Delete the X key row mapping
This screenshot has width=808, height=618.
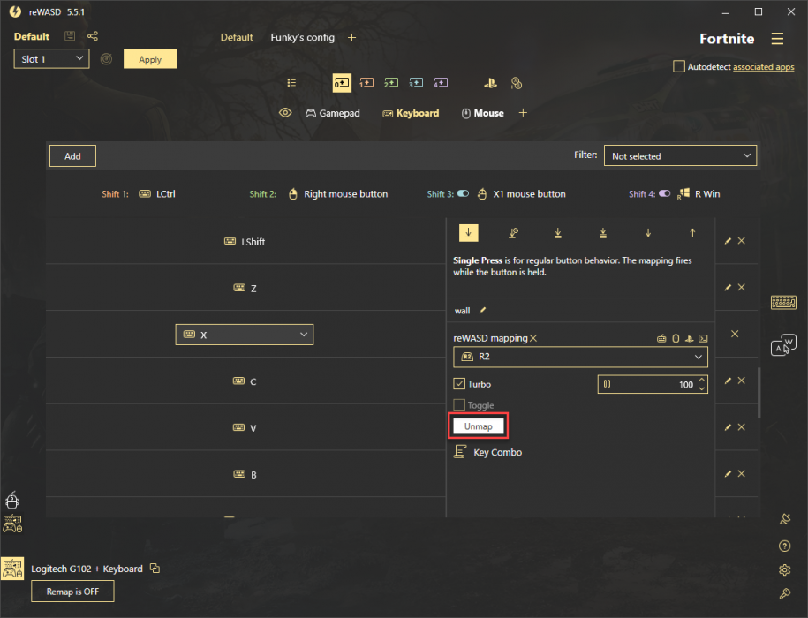pyautogui.click(x=735, y=334)
